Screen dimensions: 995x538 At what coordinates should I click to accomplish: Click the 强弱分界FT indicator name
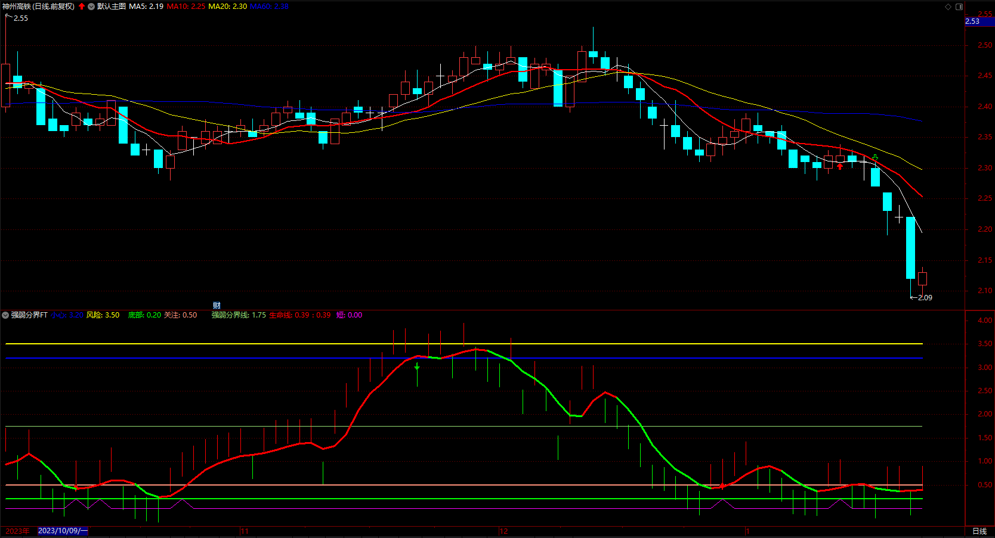pos(29,315)
